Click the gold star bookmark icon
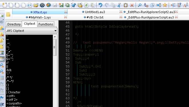189x107 pixels. [165, 5]
